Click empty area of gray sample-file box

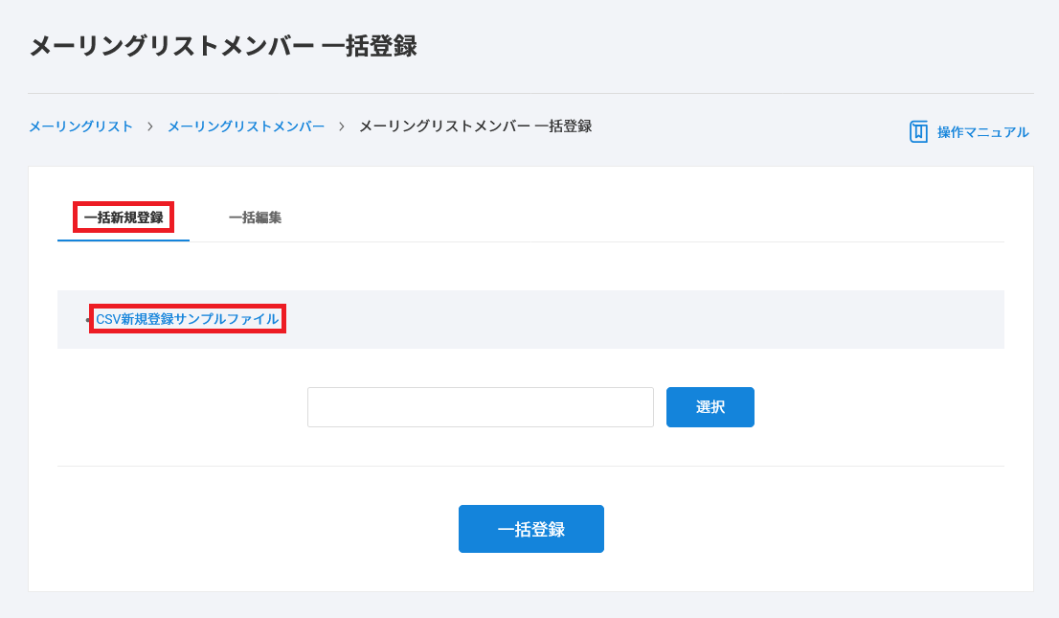(x=642, y=319)
